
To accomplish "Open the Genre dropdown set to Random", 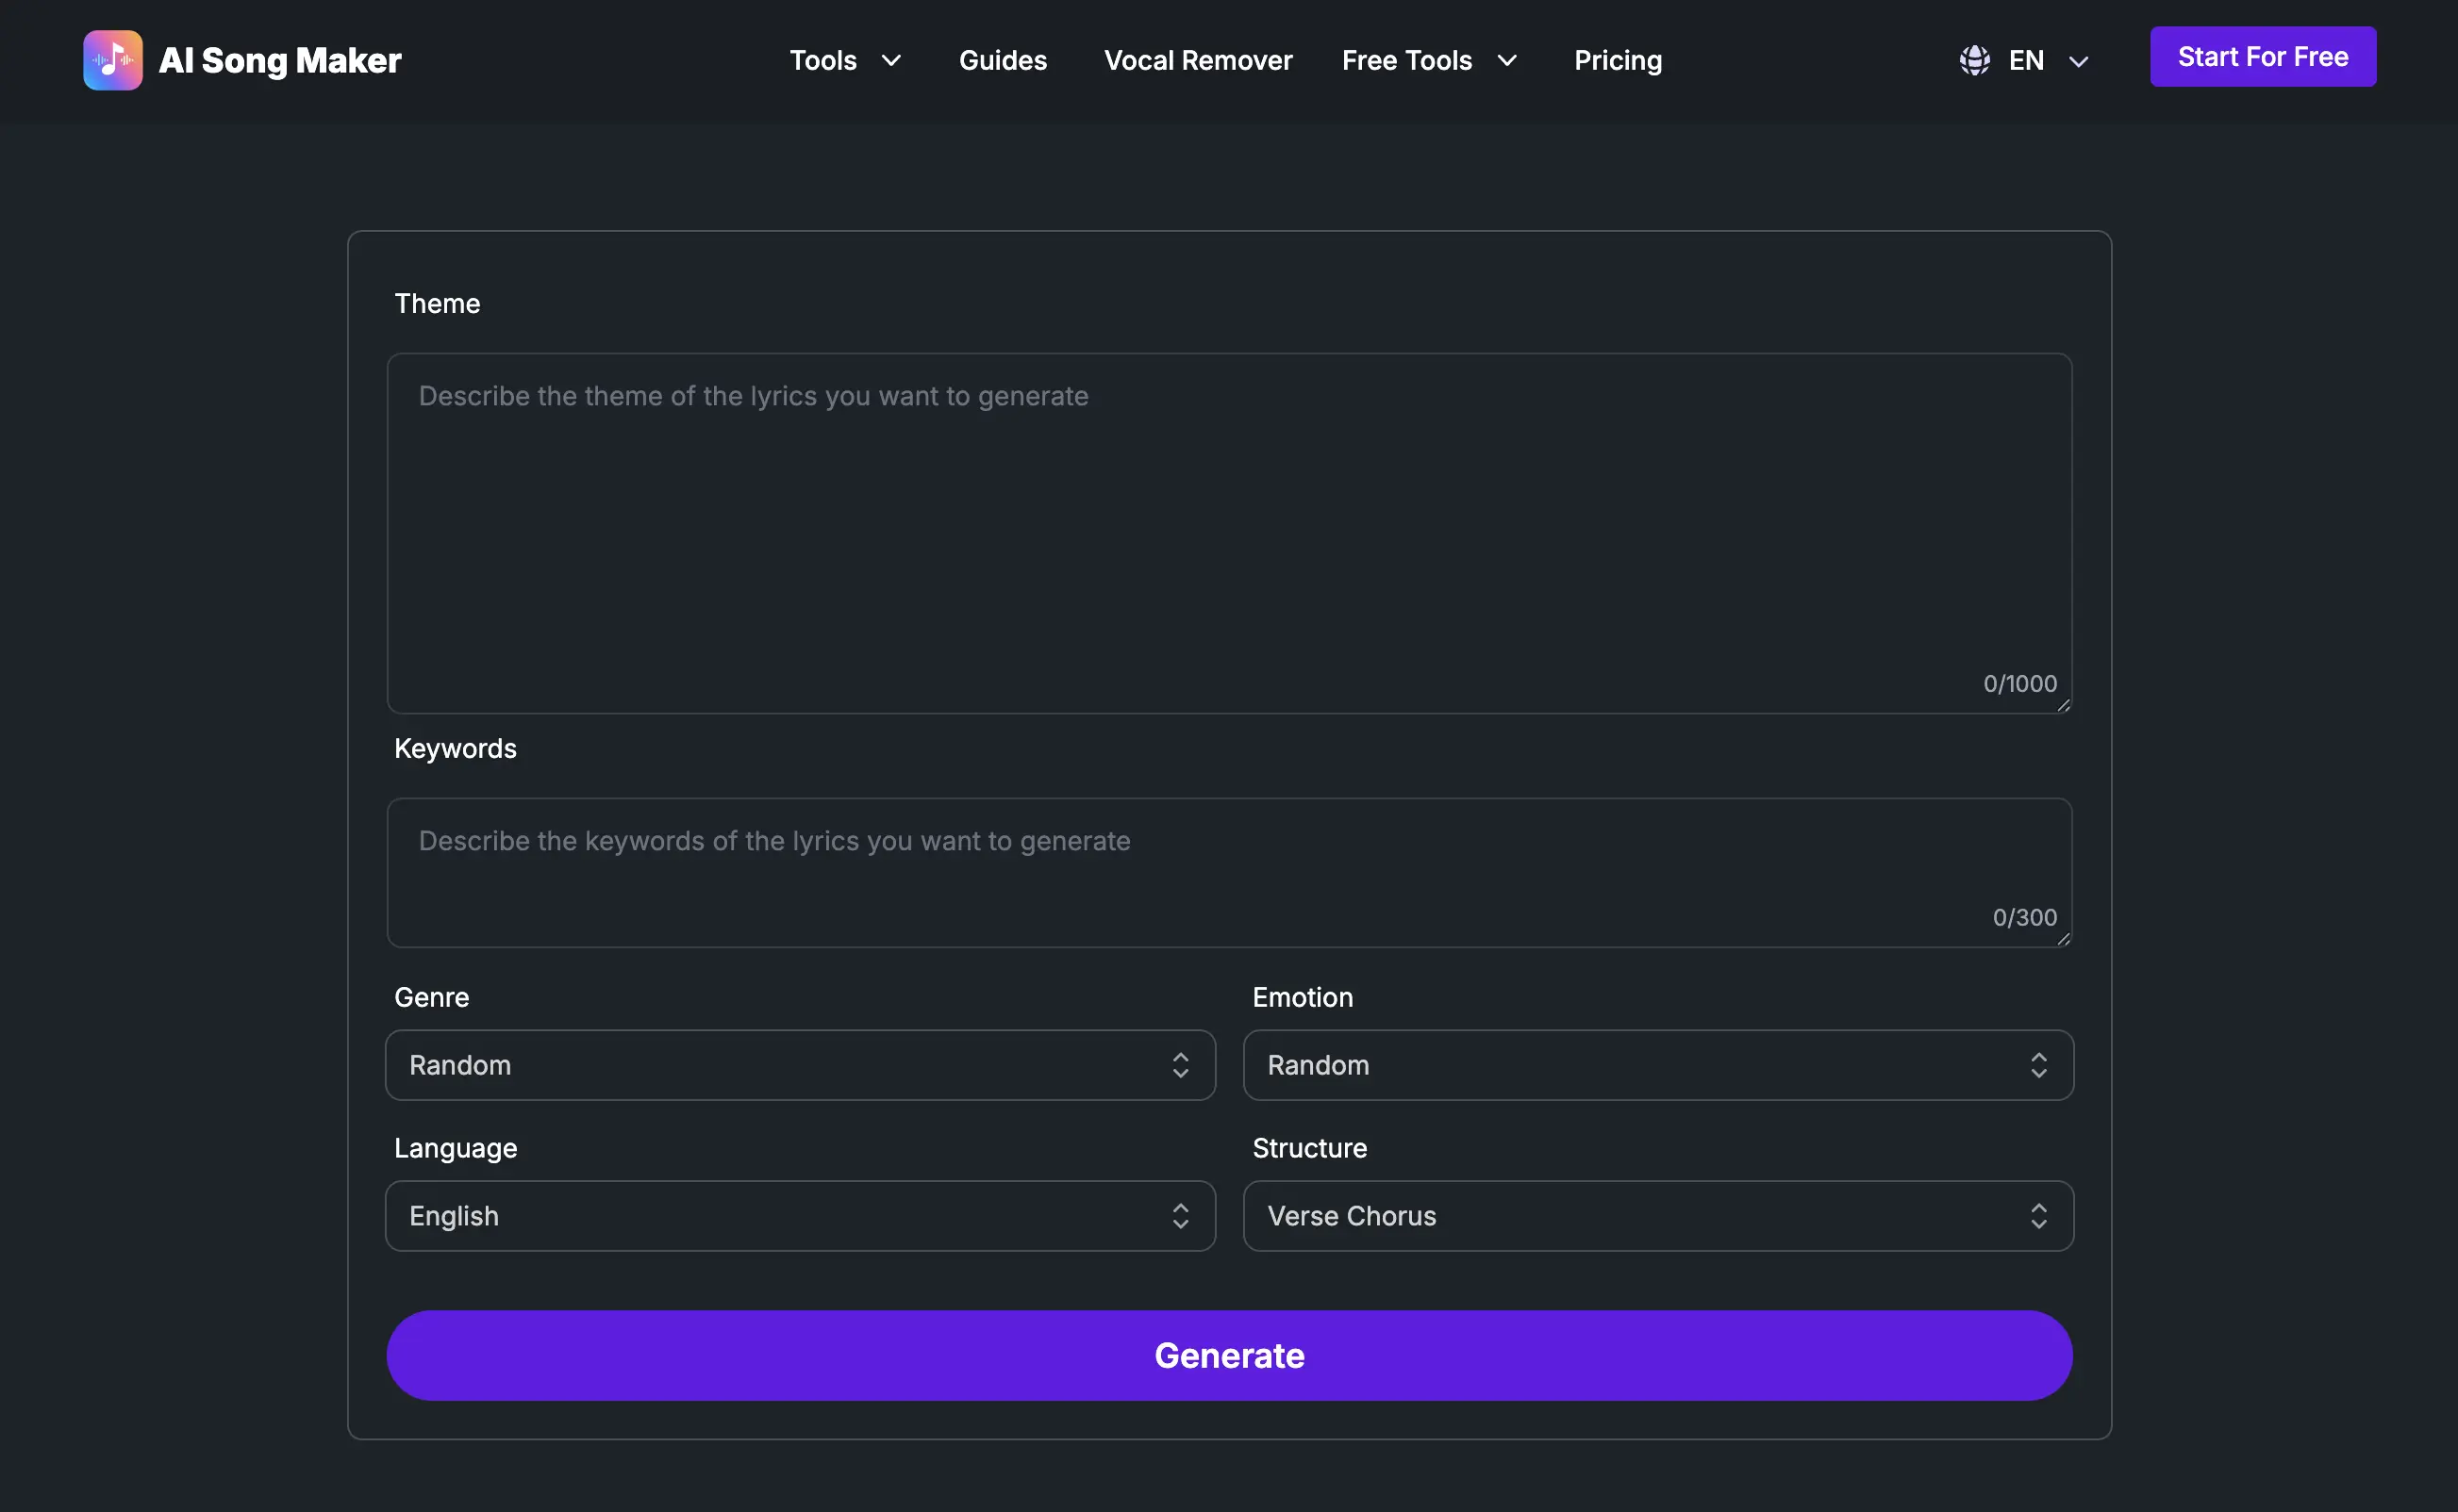I will pyautogui.click(x=801, y=1065).
